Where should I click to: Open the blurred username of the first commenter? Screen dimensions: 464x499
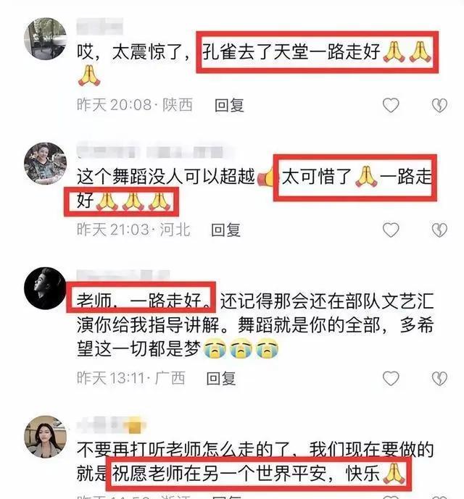(x=100, y=26)
